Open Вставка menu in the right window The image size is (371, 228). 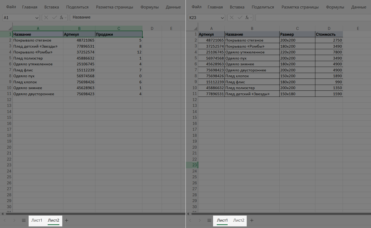(x=237, y=7)
